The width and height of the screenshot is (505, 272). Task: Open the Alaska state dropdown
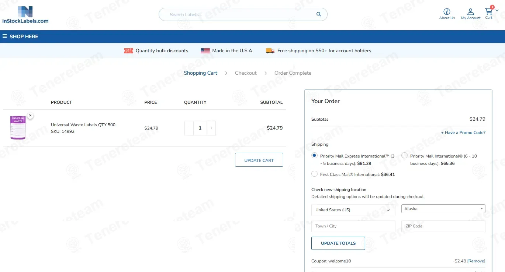pos(443,209)
